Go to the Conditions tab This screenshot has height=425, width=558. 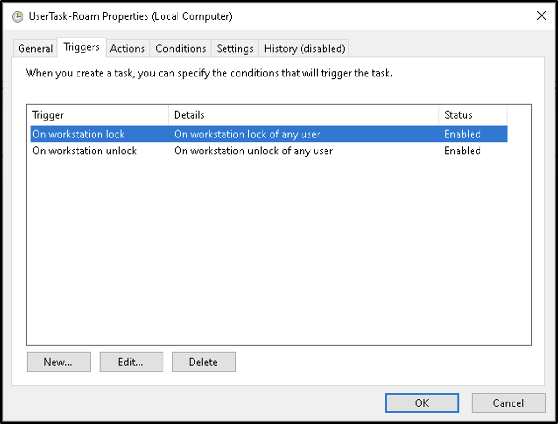(181, 48)
